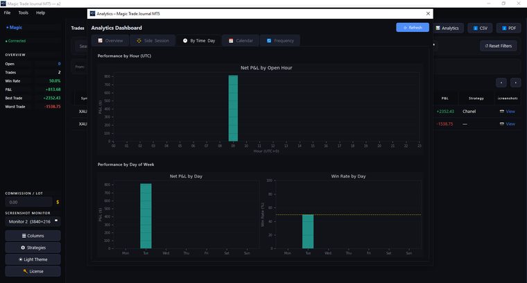Click the Commission per lot input field
The image size is (527, 283).
click(28, 203)
